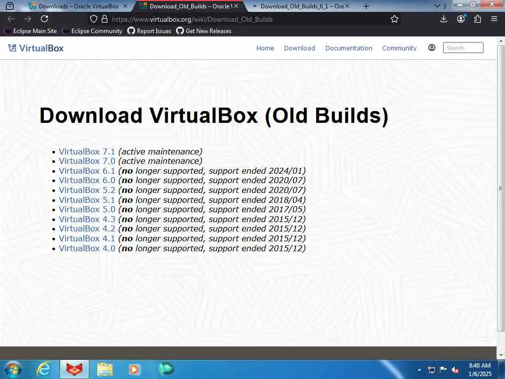Open the media player taskbar icon
505x379 pixels.
[x=135, y=370]
